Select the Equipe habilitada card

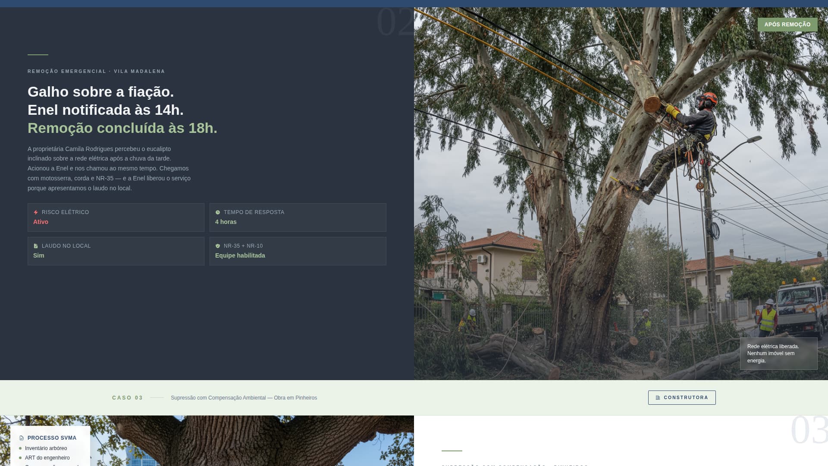point(298,251)
